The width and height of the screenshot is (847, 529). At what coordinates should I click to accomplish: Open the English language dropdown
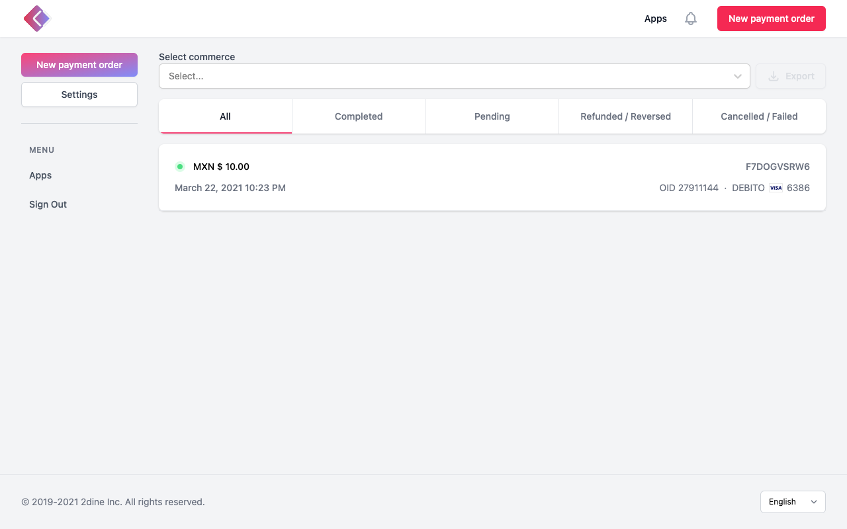point(793,502)
